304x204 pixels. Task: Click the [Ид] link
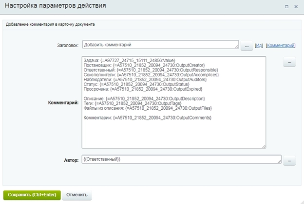coord(259,45)
